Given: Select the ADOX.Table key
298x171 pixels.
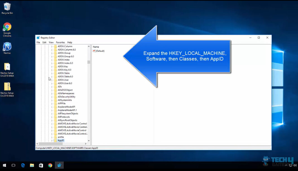Looking at the screenshot, I should [64, 73].
